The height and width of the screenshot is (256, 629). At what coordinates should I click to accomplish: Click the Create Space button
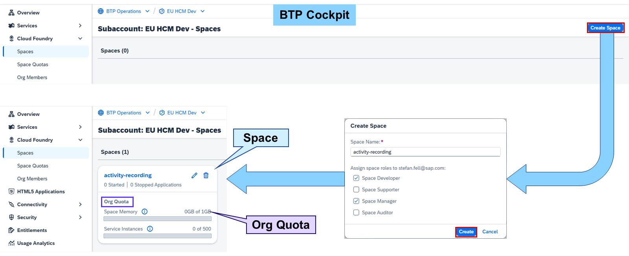(605, 28)
